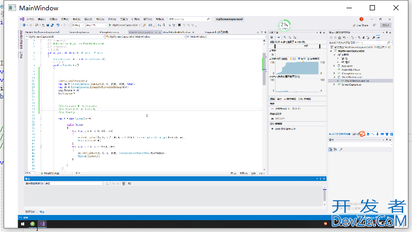Open the dropdown arrow beside Start button
This screenshot has height=232, width=412.
click(x=139, y=25)
